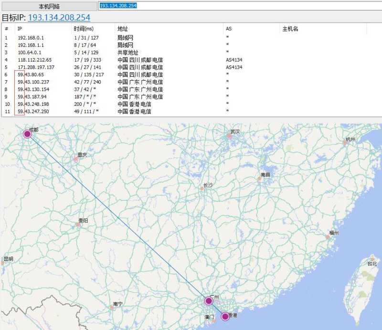This screenshot has height=330, width=382.
Task: Click the 重庆 city marker on the map
Action: 76,159
